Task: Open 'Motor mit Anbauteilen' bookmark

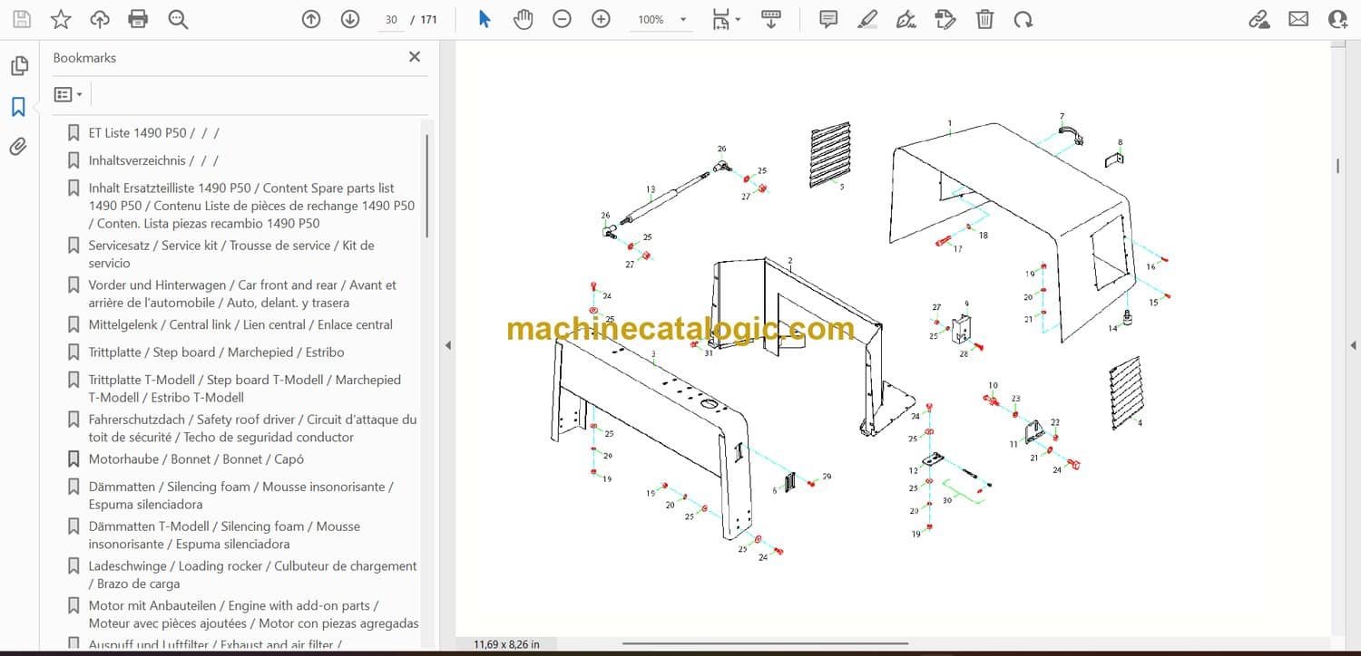Action: 254,614
